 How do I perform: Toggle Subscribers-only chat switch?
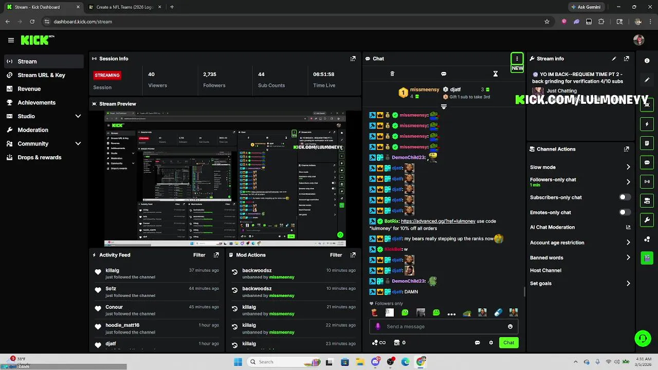[625, 197]
